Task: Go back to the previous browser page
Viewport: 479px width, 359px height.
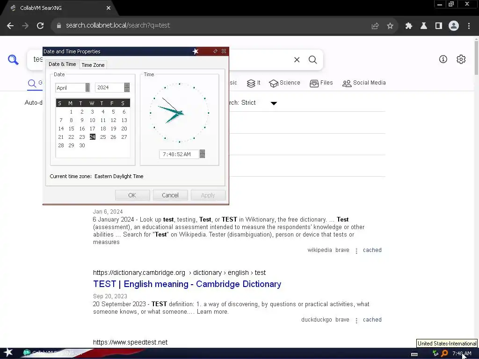Action: pyautogui.click(x=10, y=26)
